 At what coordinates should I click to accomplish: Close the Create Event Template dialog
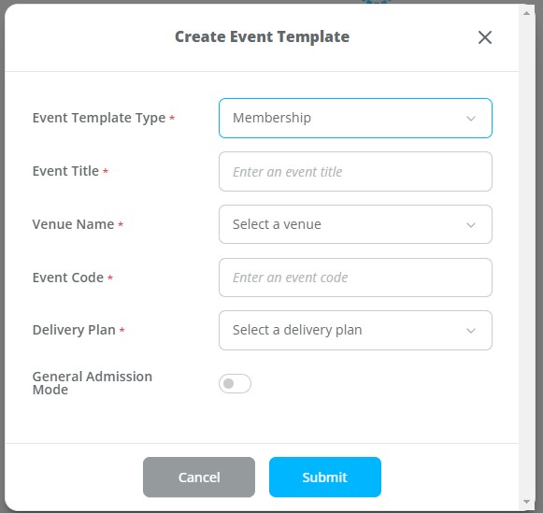485,37
